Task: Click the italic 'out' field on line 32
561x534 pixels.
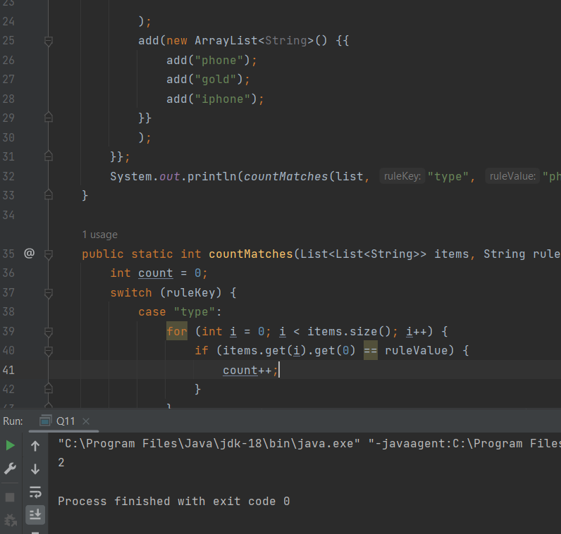Action: 170,176
